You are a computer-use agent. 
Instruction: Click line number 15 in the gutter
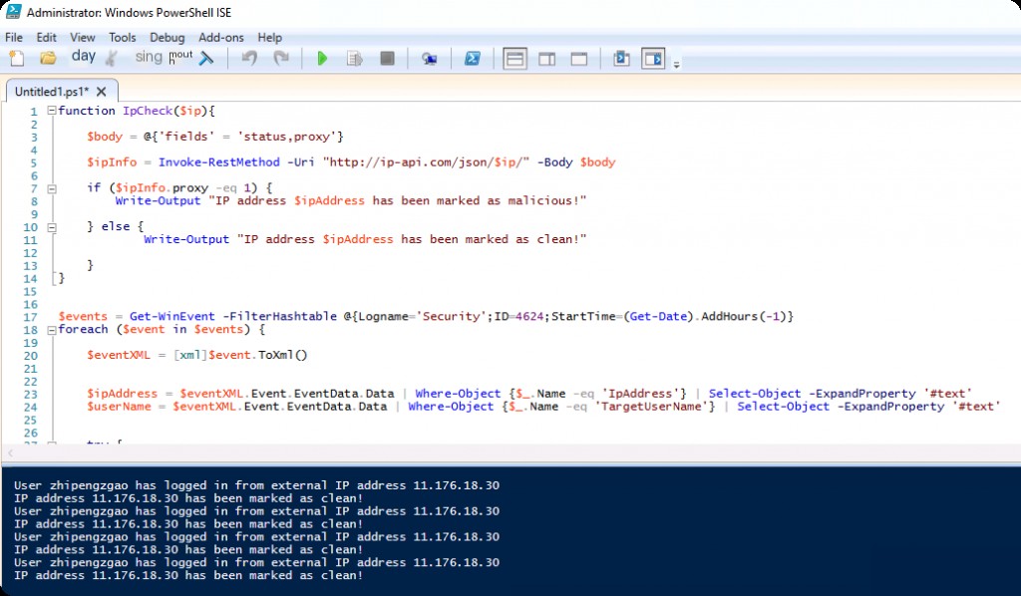[x=30, y=291]
